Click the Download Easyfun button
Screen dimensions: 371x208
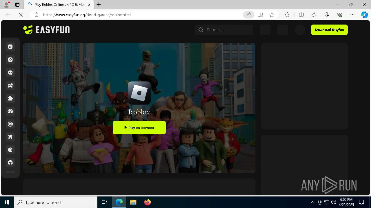click(x=329, y=30)
